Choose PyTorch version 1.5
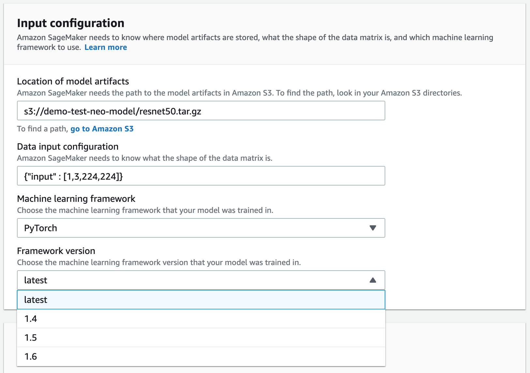 pos(31,338)
